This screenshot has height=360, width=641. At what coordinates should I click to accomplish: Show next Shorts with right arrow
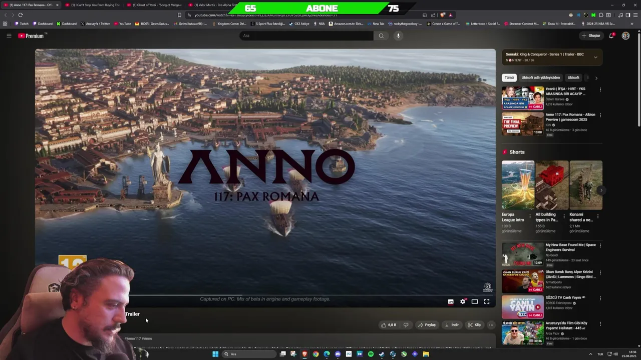point(601,190)
